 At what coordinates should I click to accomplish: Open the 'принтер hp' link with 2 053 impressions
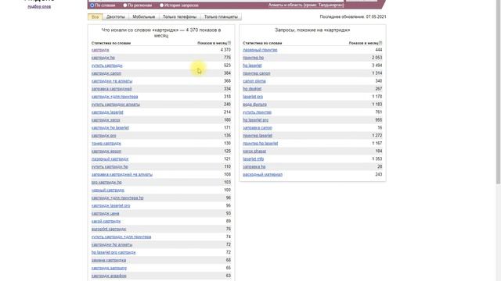254,58
